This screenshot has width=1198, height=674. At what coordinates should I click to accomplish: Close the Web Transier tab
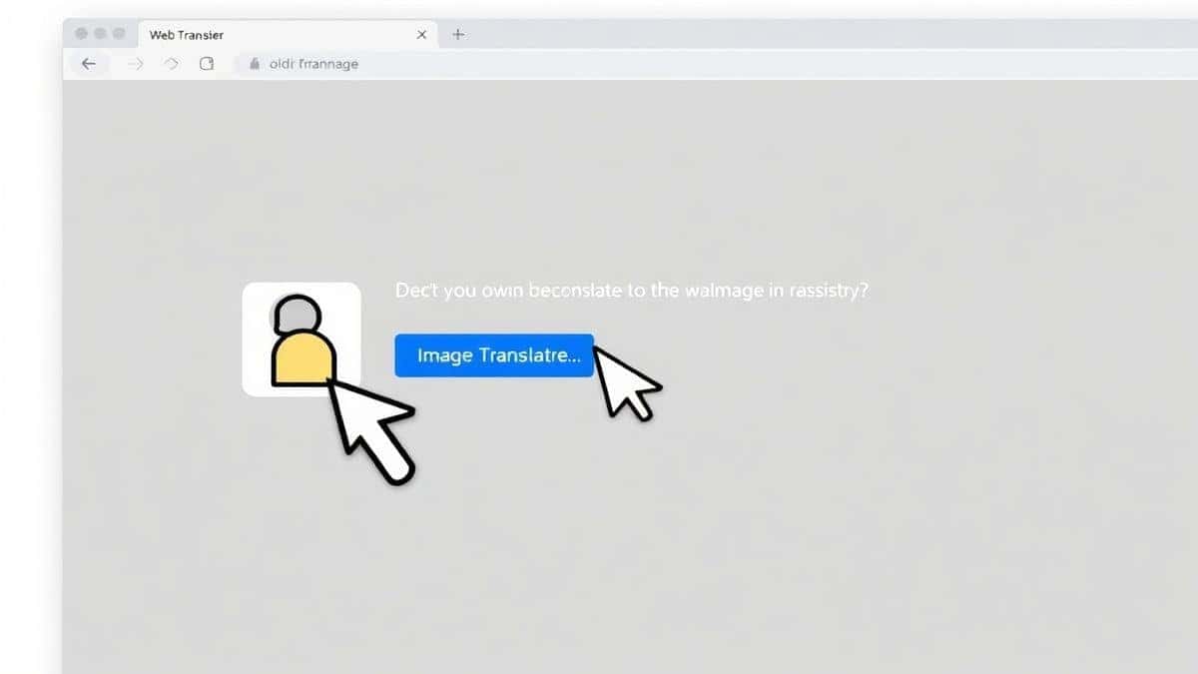coord(421,34)
